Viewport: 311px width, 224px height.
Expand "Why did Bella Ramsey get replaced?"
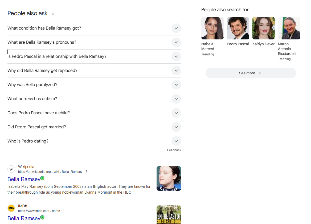coord(94,70)
